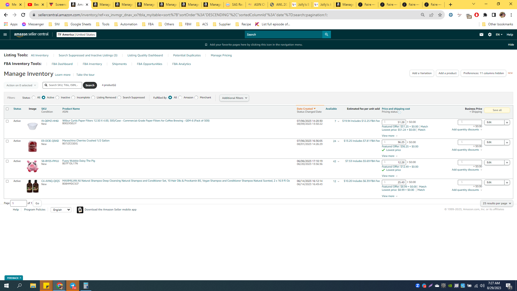Click the Amazon Seller Central logo
This screenshot has width=517, height=291.
pyautogui.click(x=31, y=34)
